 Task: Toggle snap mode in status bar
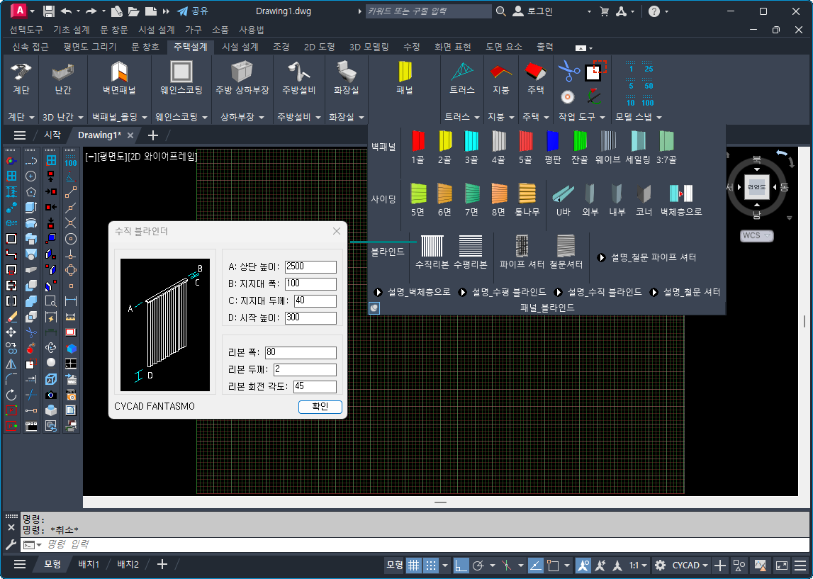432,565
